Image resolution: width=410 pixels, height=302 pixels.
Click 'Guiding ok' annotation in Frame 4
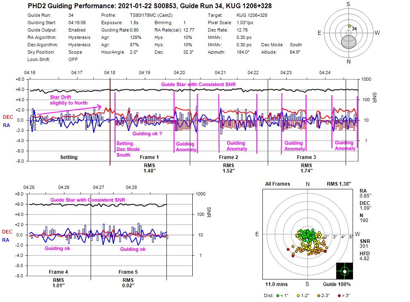click(x=57, y=248)
